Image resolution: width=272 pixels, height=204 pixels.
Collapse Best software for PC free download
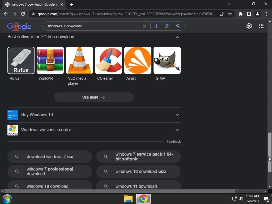tap(177, 37)
